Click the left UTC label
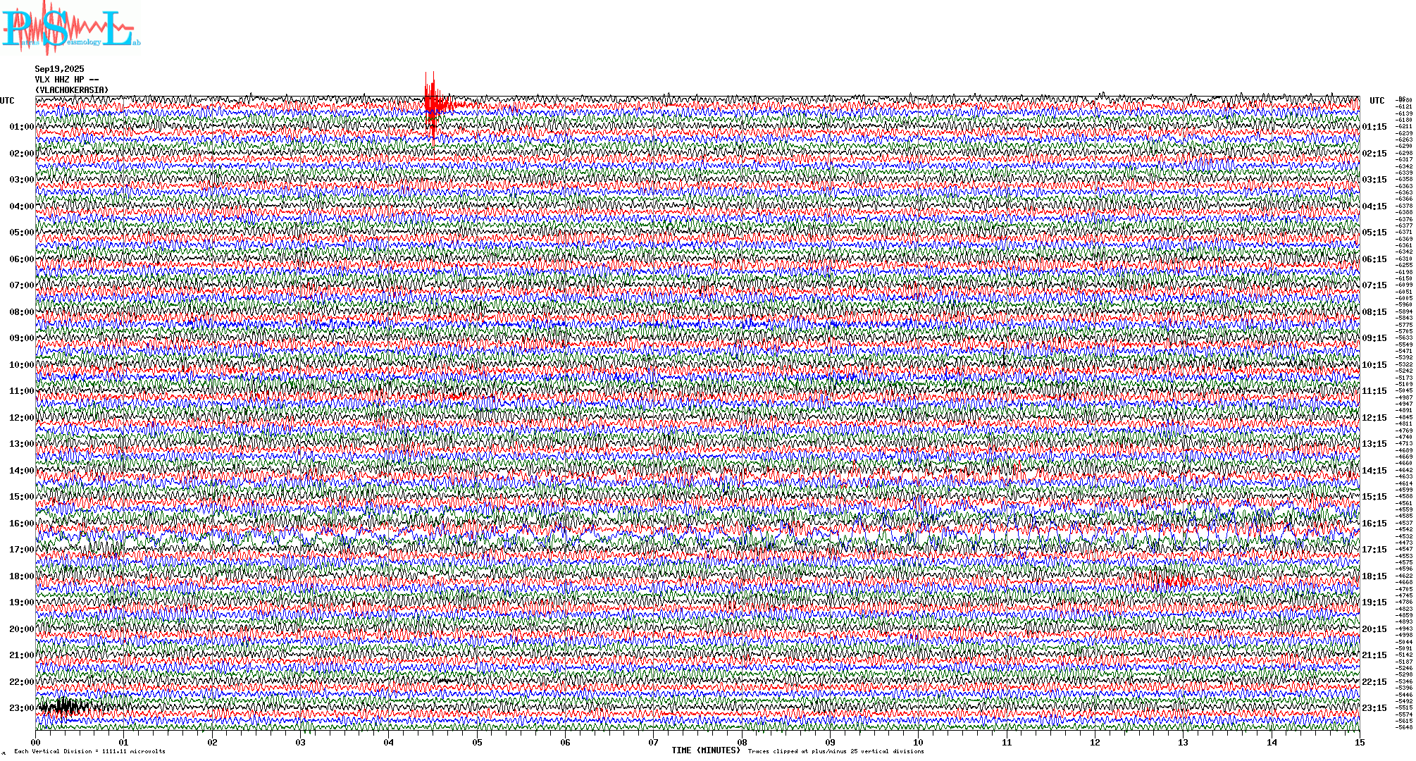Viewport: 1416px width, 761px height. [x=7, y=101]
